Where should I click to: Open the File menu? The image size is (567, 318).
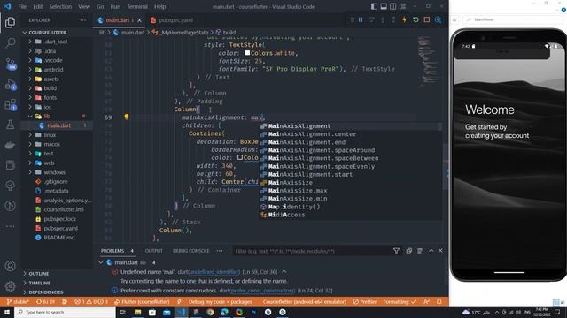pyautogui.click(x=22, y=6)
